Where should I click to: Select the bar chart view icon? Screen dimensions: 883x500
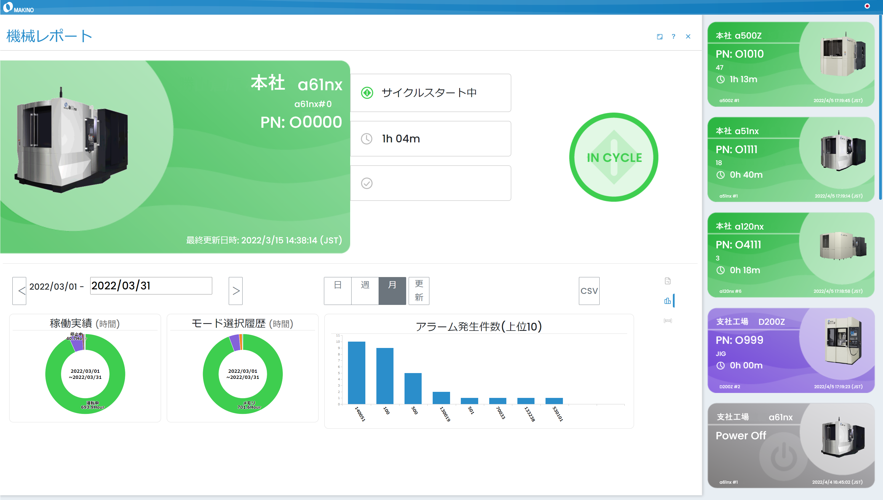[668, 301]
